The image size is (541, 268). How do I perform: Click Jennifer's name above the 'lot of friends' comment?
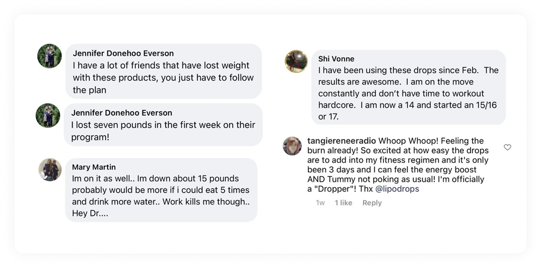pyautogui.click(x=123, y=53)
